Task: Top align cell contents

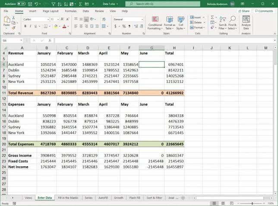Action: [76, 19]
